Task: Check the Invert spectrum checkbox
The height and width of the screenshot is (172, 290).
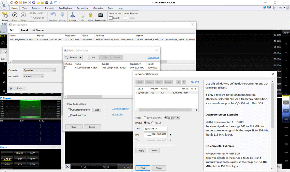Action: [x=69, y=115]
